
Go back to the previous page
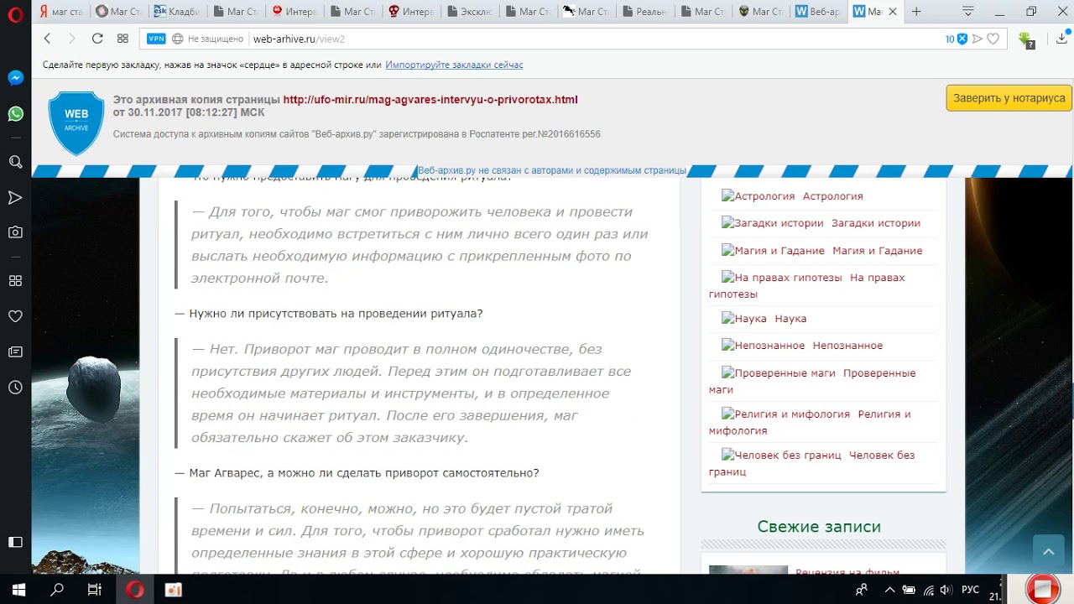[x=47, y=39]
